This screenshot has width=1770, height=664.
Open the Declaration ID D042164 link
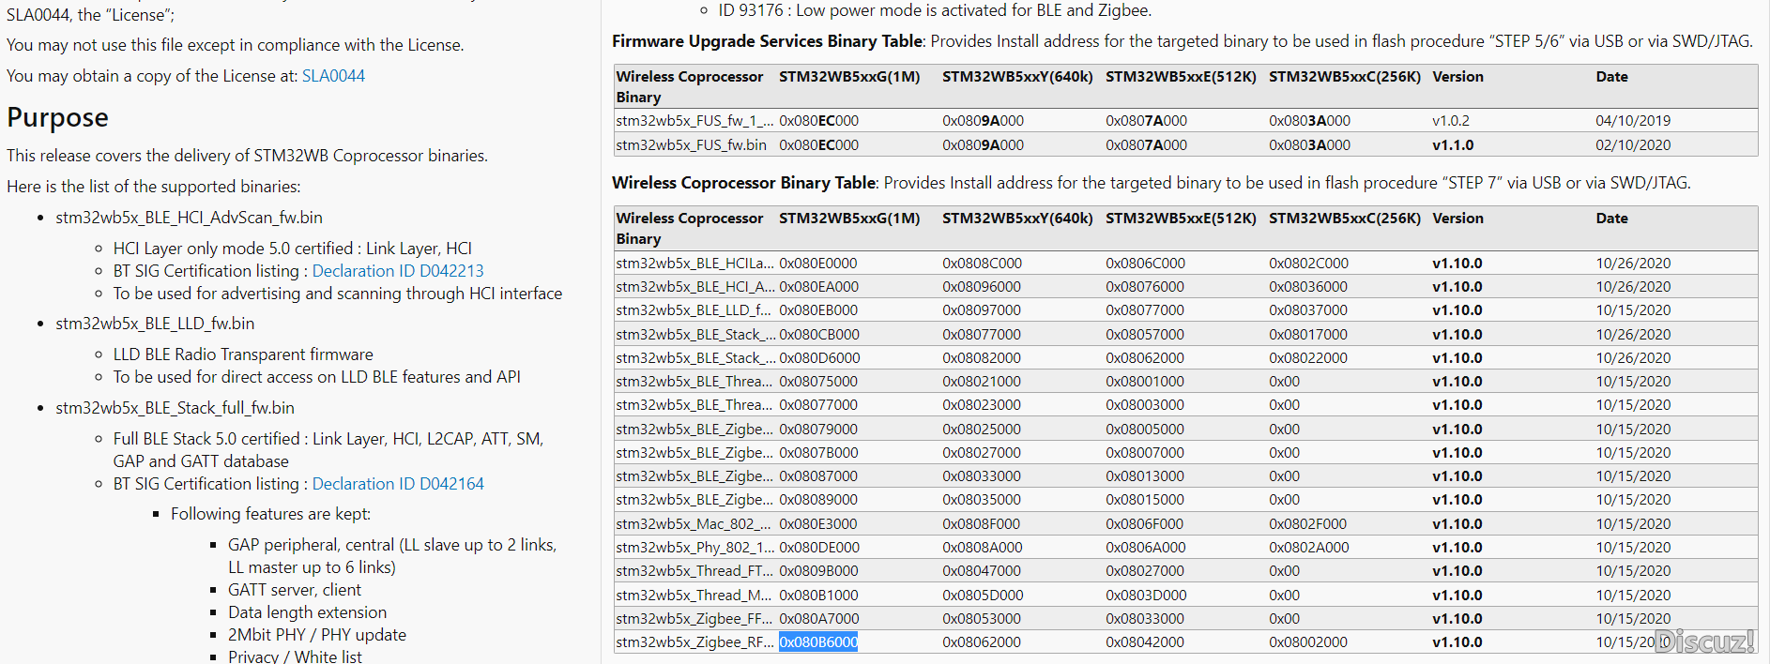coord(398,484)
